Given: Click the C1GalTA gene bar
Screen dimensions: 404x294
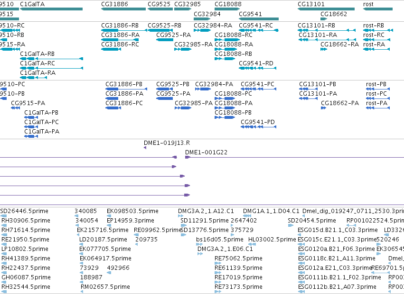Looking at the screenshot, I should tap(51, 9).
